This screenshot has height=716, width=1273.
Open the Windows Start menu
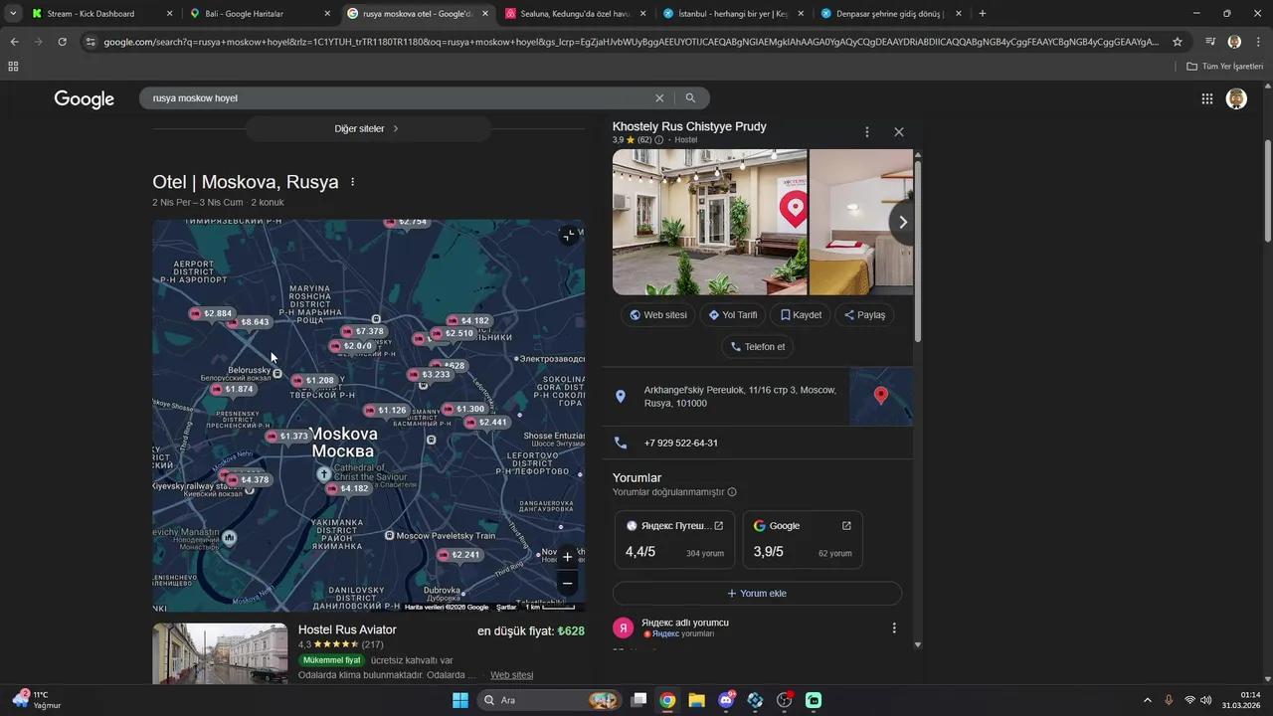(460, 700)
